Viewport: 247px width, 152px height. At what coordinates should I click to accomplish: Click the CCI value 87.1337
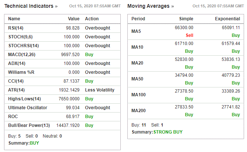coord(71,81)
